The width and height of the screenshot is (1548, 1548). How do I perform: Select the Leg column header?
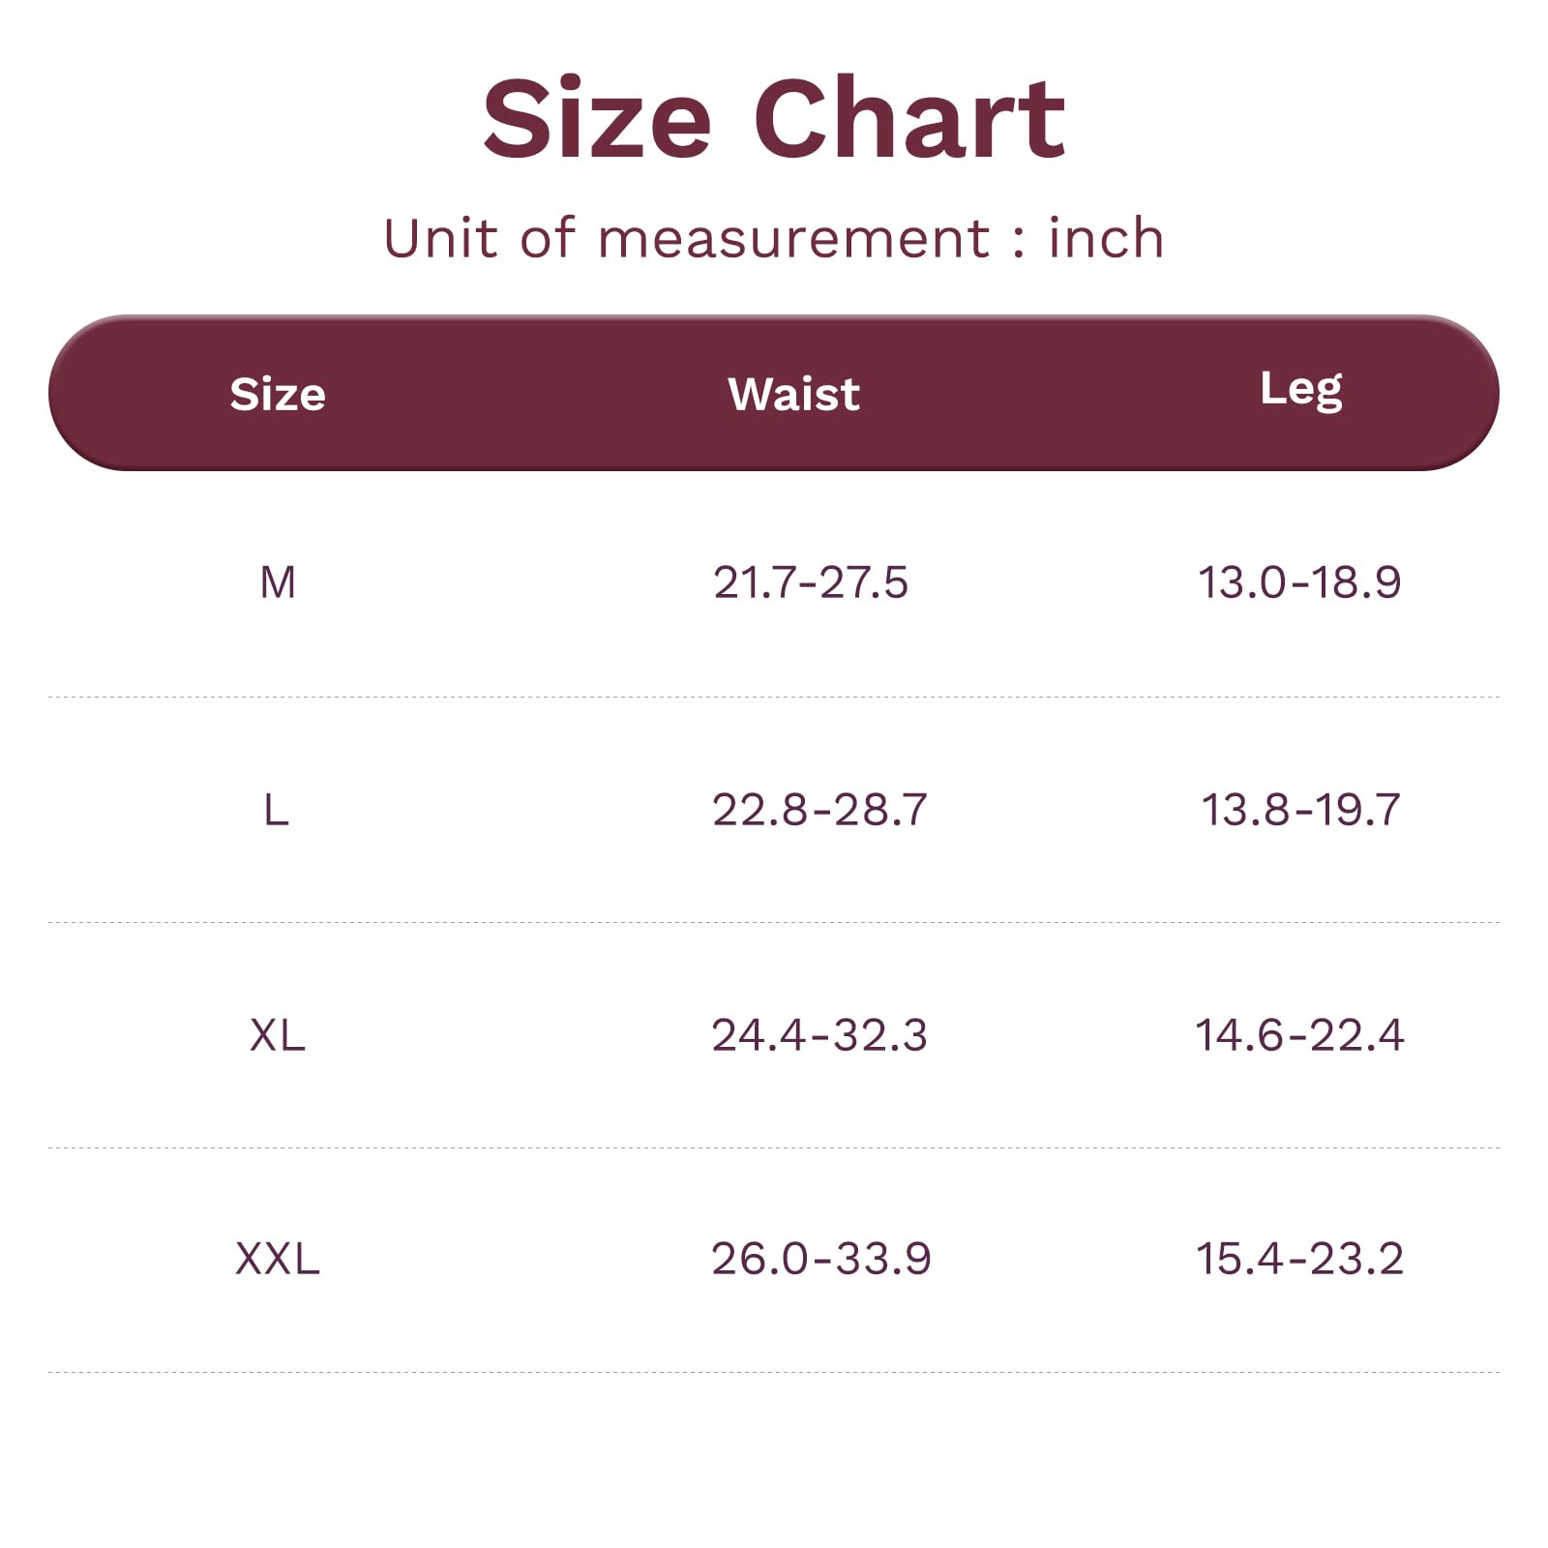coord(1300,389)
